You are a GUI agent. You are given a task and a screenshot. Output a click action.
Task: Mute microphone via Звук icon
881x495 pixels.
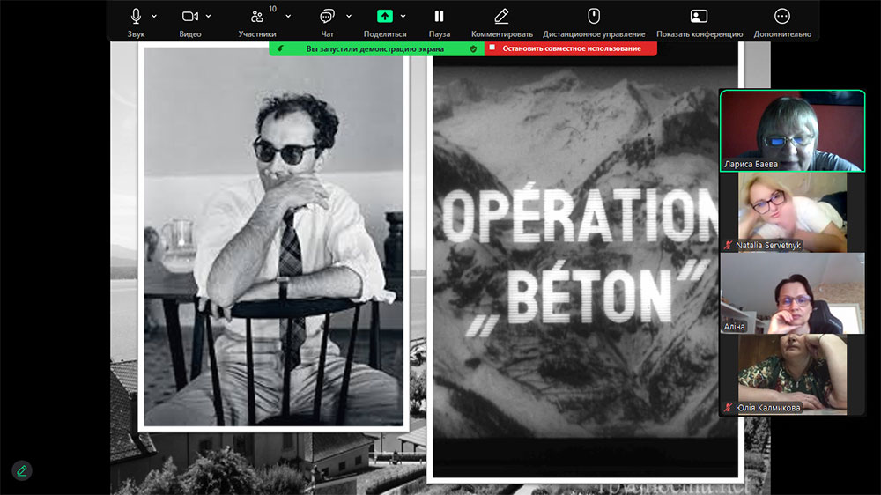[136, 16]
